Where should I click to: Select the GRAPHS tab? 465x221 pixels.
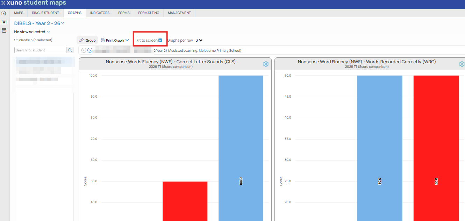(74, 13)
